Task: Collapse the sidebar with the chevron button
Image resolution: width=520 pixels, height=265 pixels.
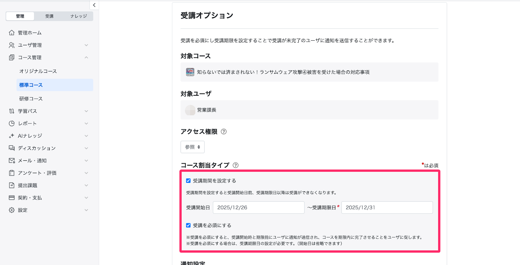Action: pyautogui.click(x=94, y=5)
